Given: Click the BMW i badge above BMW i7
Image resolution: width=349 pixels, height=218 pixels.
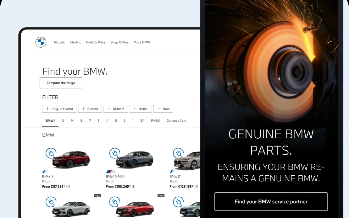Looking at the screenshot, I should coord(172,171).
